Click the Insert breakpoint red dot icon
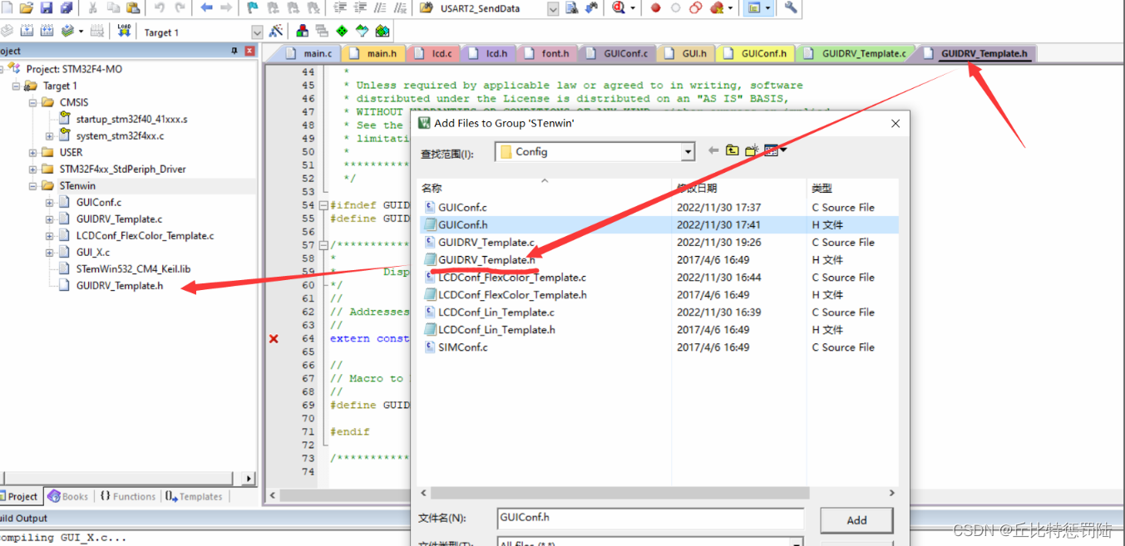The height and width of the screenshot is (546, 1125). [x=655, y=8]
